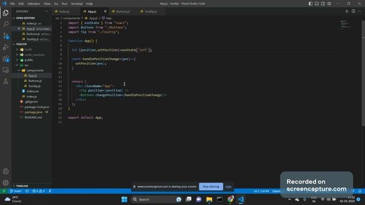This screenshot has height=205, width=365.
Task: Collapse the src folder
Action: [x=26, y=65]
